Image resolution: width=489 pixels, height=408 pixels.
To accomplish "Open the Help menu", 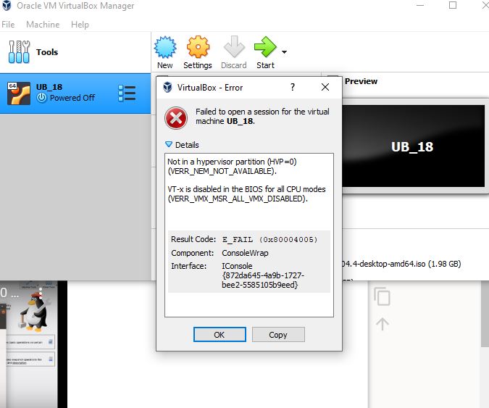I will point(80,24).
